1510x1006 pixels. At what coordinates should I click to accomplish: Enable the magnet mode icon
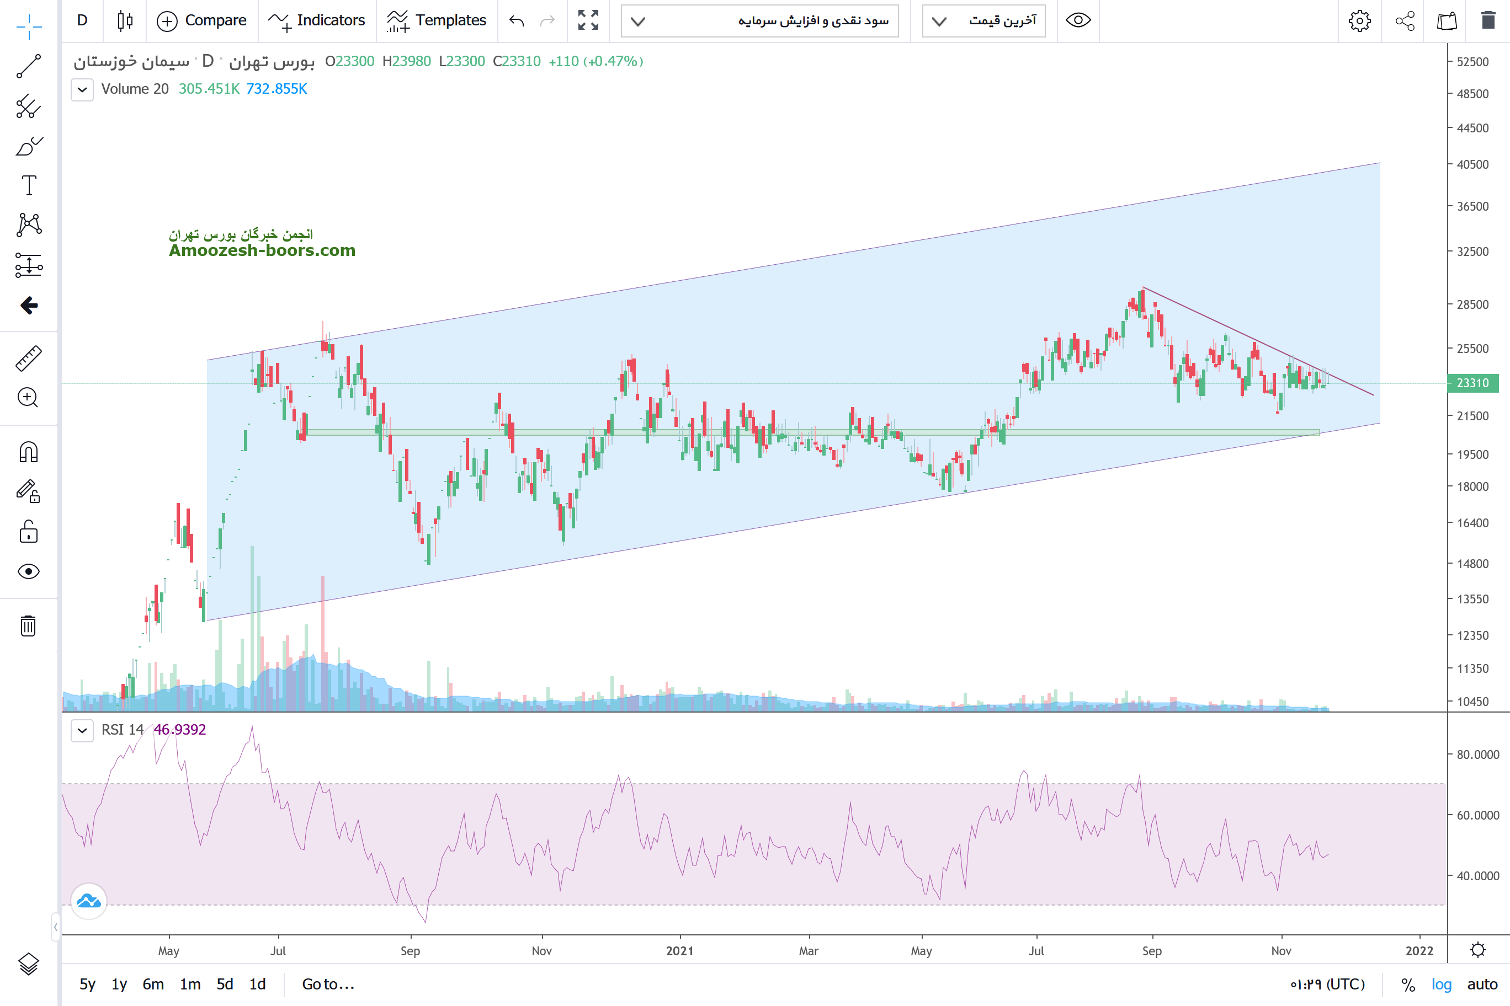(x=28, y=452)
